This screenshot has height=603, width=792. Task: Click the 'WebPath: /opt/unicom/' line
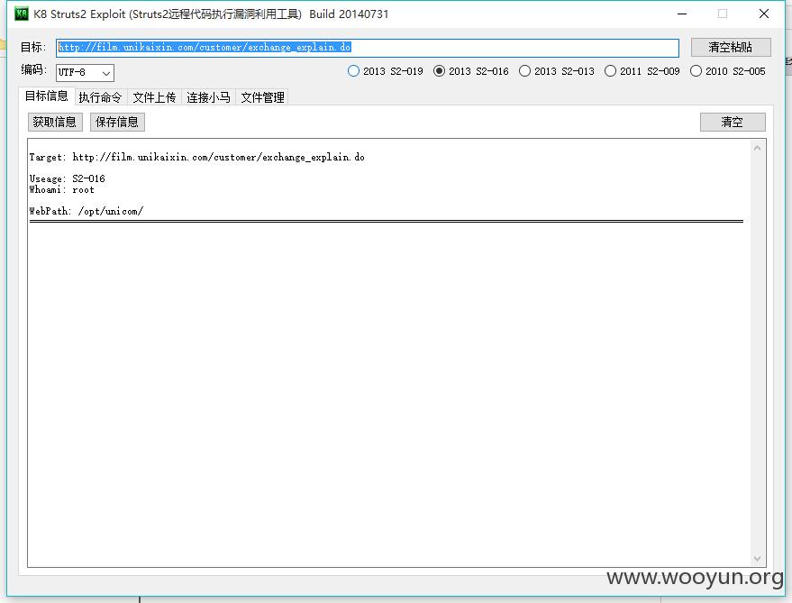coord(86,211)
